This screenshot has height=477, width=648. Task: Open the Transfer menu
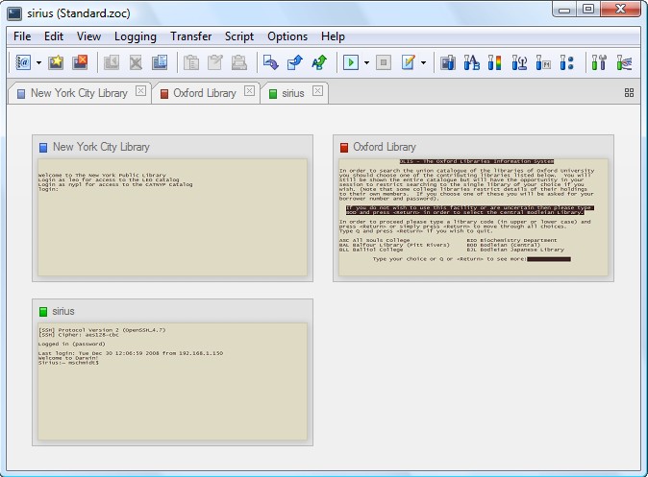pyautogui.click(x=191, y=36)
